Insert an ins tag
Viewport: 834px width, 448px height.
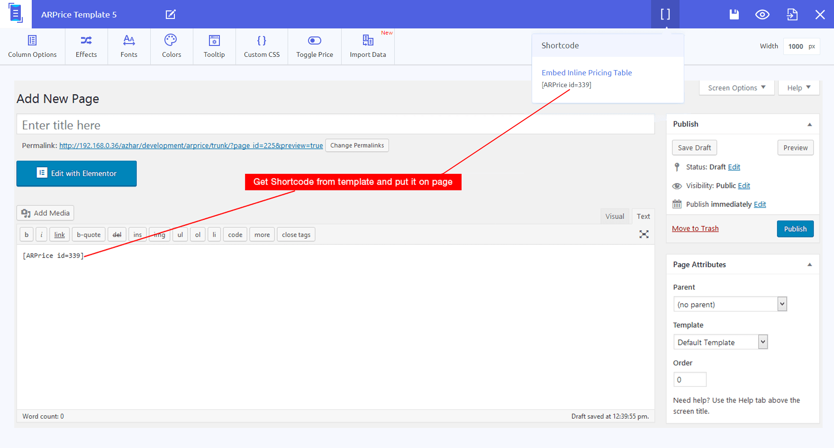tap(137, 234)
